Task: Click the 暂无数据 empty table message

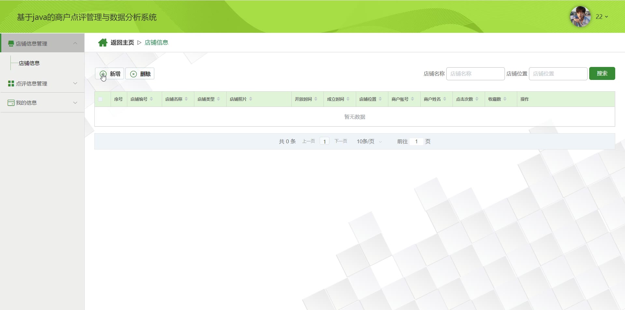Action: point(355,117)
